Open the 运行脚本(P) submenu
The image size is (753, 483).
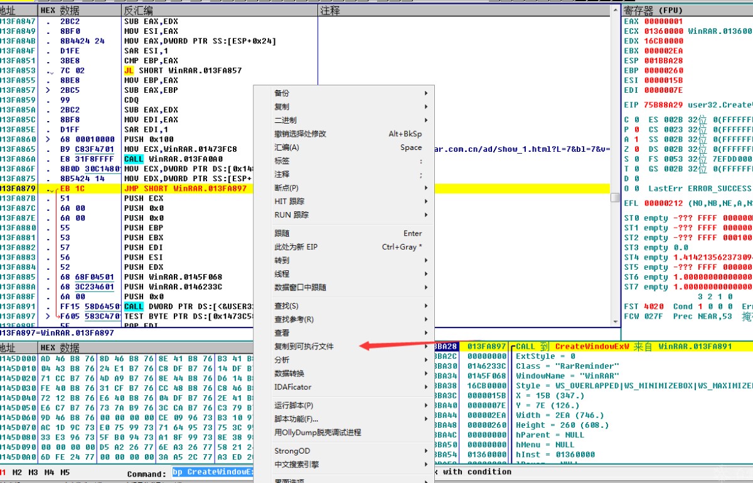(x=344, y=405)
